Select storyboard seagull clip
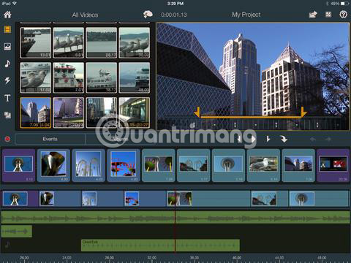 (263, 165)
